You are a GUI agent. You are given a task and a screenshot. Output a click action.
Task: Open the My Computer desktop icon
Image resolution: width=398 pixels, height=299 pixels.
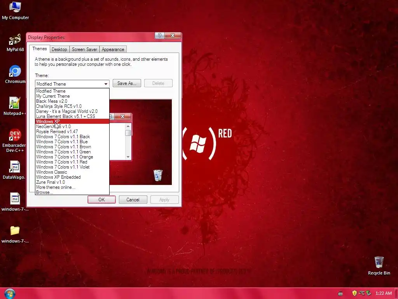15,11
